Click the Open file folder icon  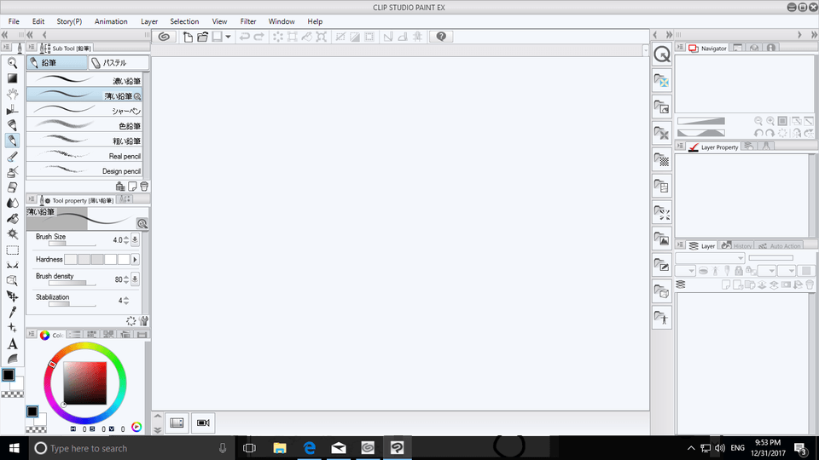[x=203, y=37]
